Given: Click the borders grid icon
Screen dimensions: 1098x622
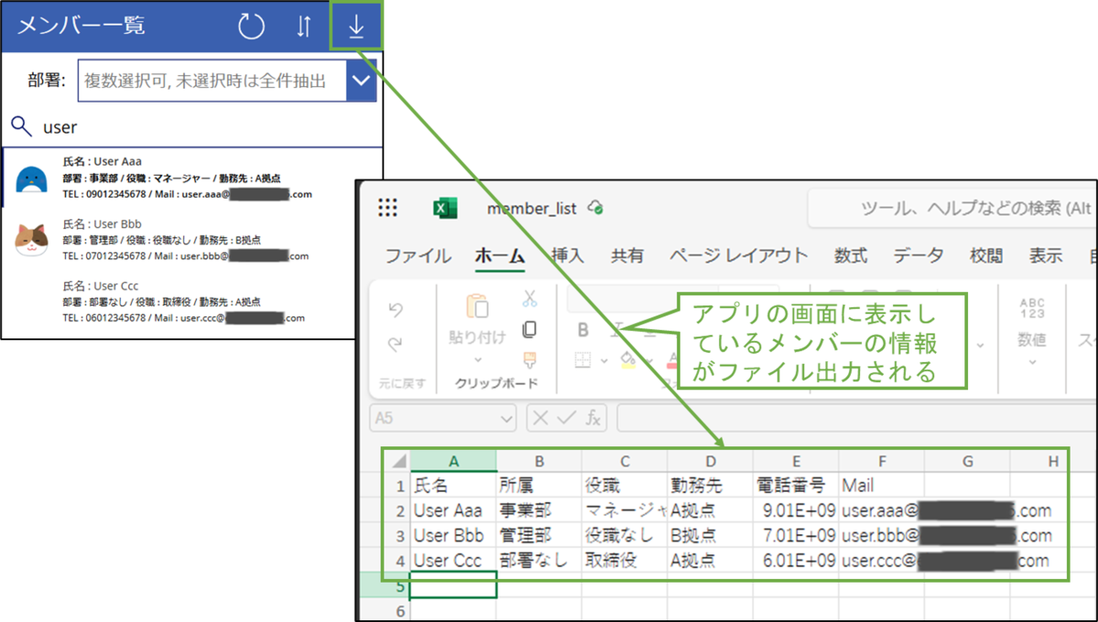Looking at the screenshot, I should click(583, 359).
